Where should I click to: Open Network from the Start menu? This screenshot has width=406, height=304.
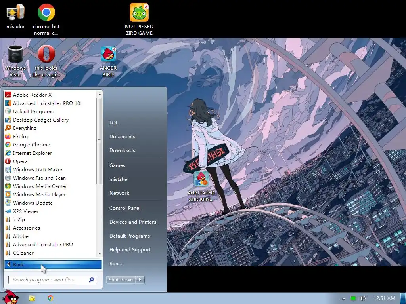(x=119, y=193)
